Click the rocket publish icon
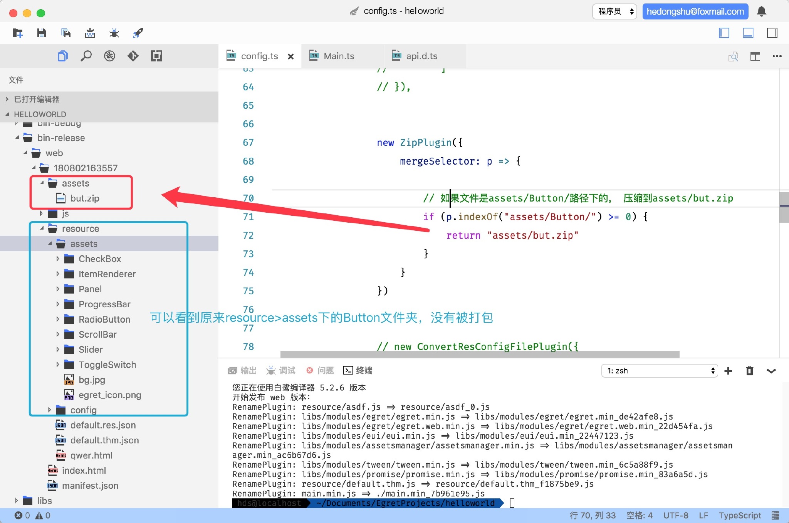The width and height of the screenshot is (789, 523). [138, 33]
